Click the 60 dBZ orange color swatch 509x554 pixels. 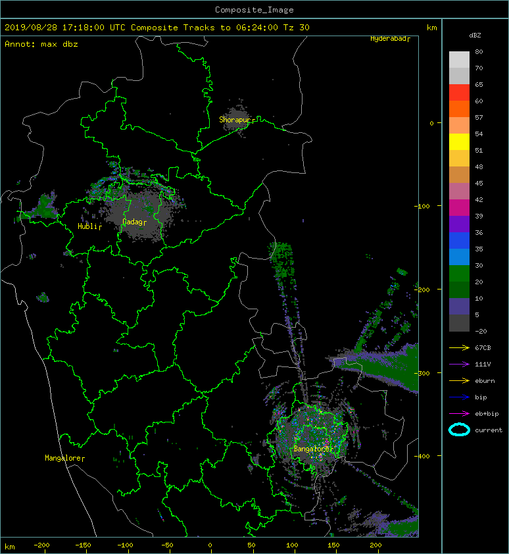[459, 109]
